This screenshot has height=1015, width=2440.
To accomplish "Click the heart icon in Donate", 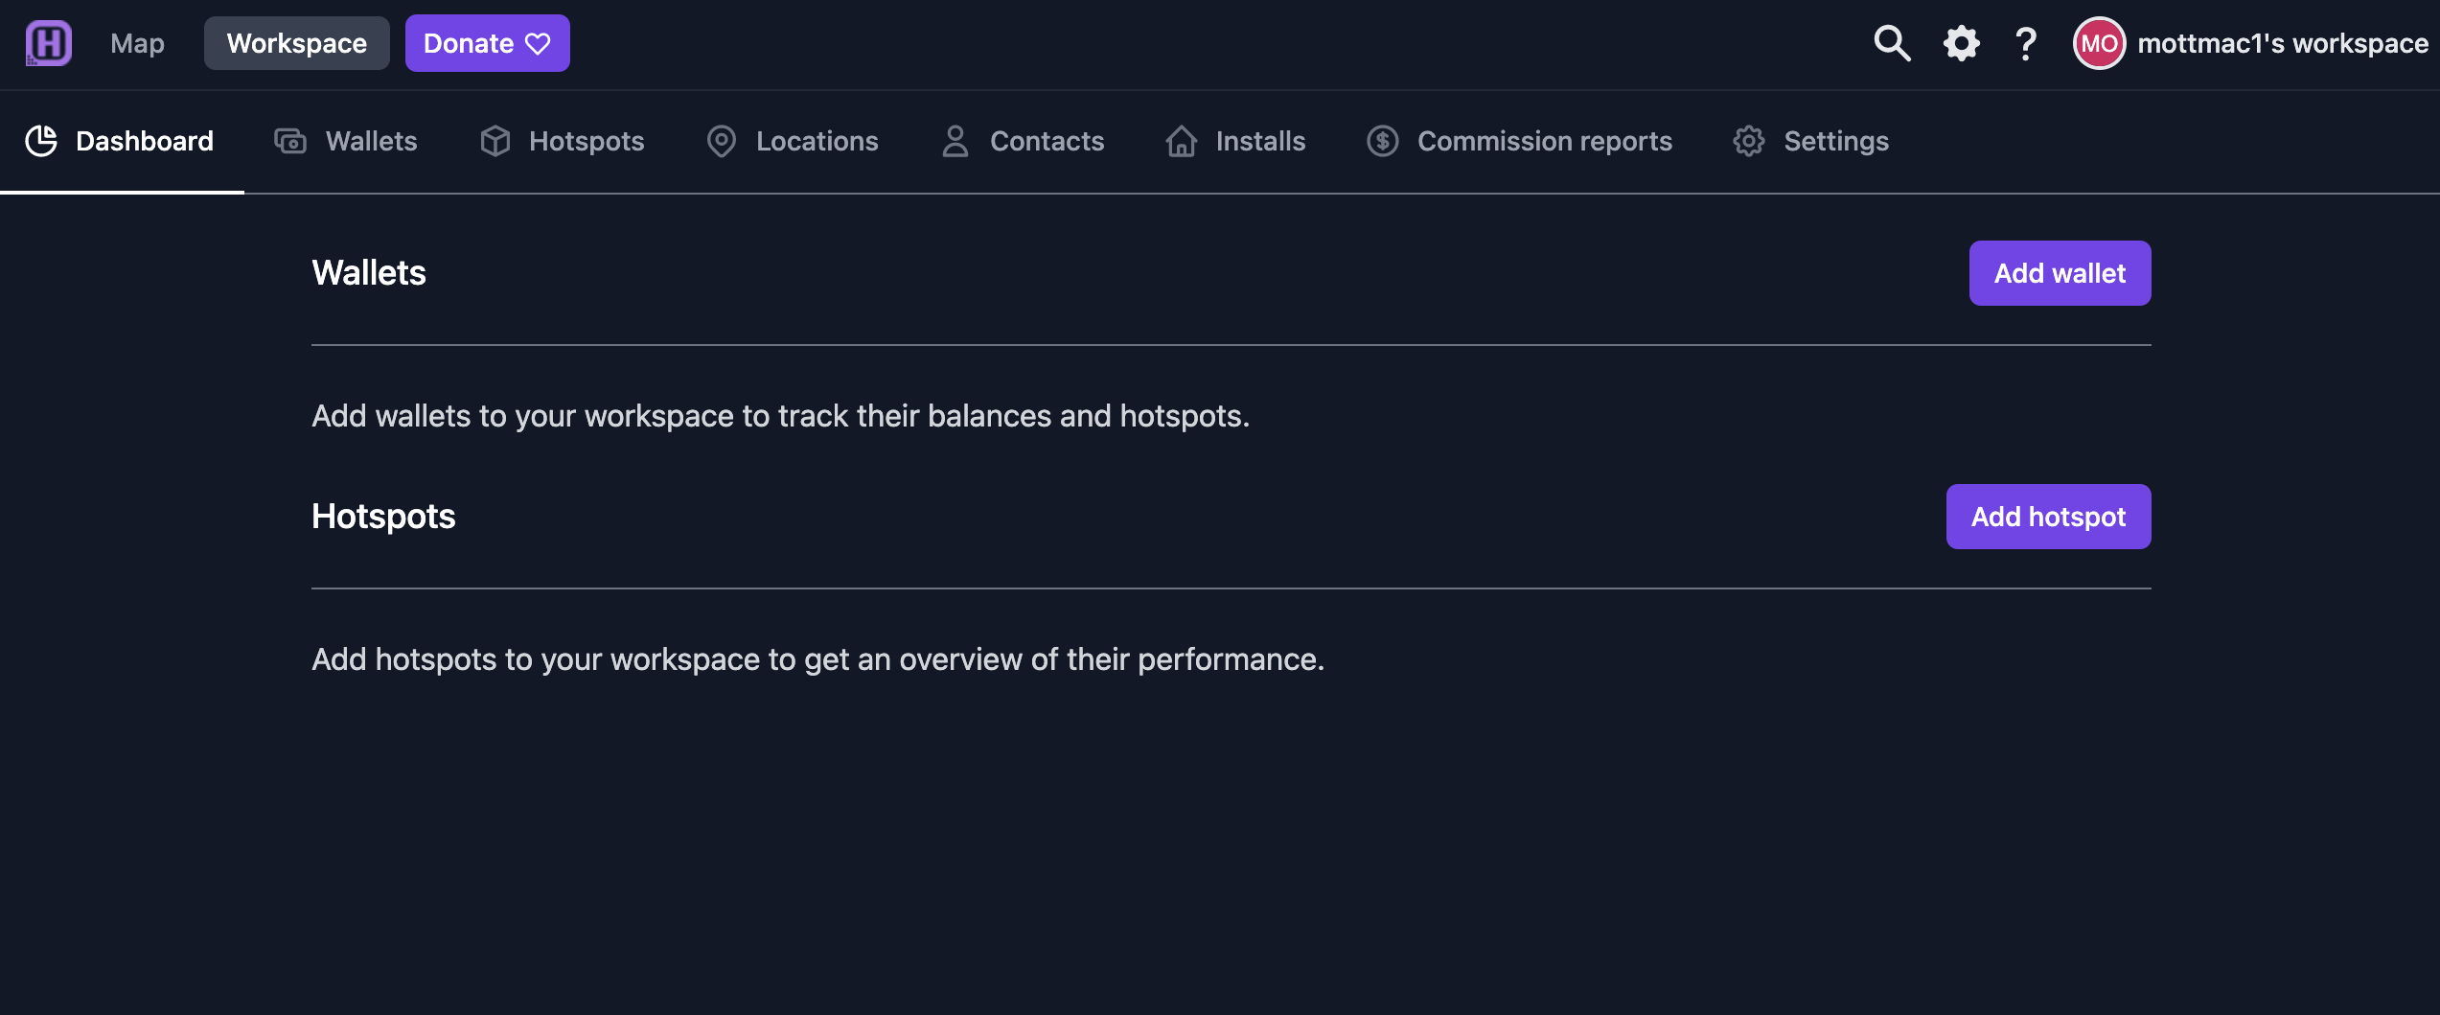I will click(x=538, y=43).
